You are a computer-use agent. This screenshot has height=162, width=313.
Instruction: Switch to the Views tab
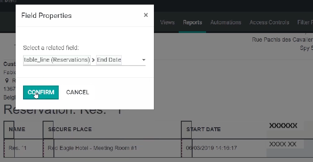pyautogui.click(x=167, y=22)
